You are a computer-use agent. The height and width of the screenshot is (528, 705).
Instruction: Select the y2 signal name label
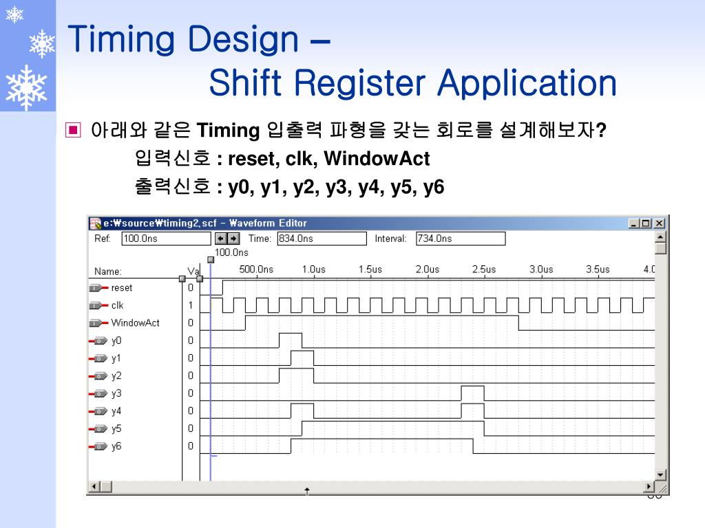click(115, 375)
